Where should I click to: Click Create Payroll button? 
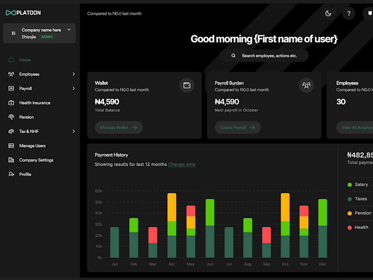238,127
